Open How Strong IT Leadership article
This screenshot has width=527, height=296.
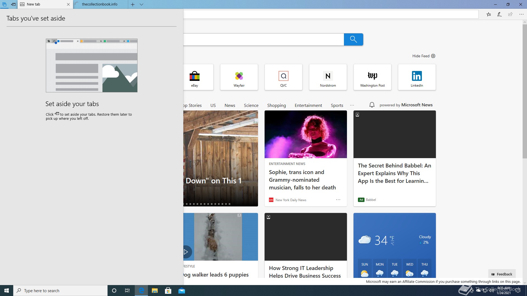pos(305,272)
